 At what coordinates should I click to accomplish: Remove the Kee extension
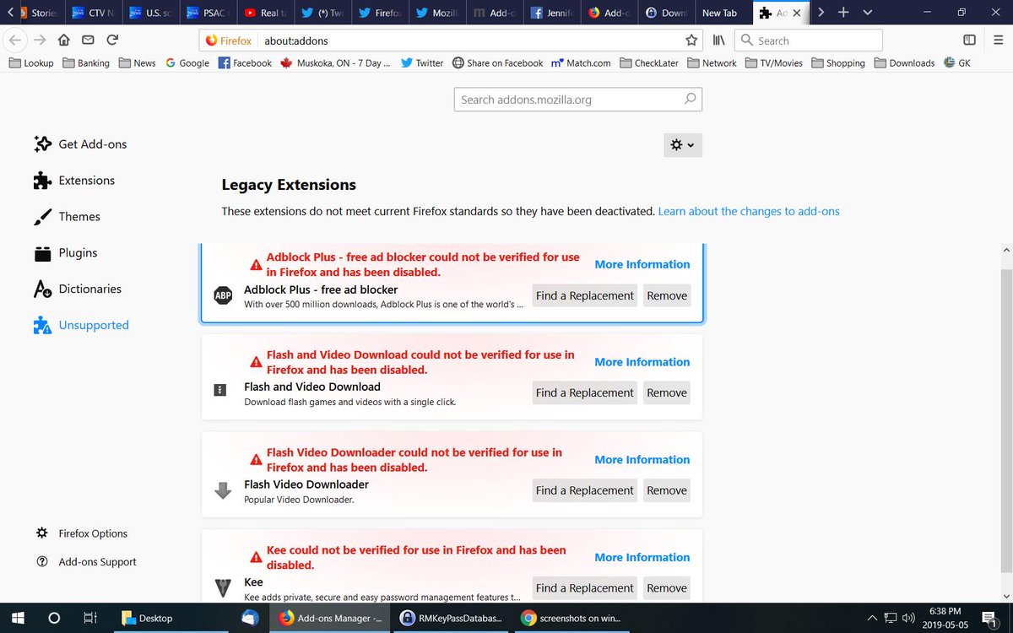[x=667, y=588]
